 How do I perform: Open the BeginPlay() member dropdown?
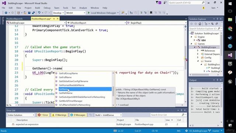click(x=157, y=23)
